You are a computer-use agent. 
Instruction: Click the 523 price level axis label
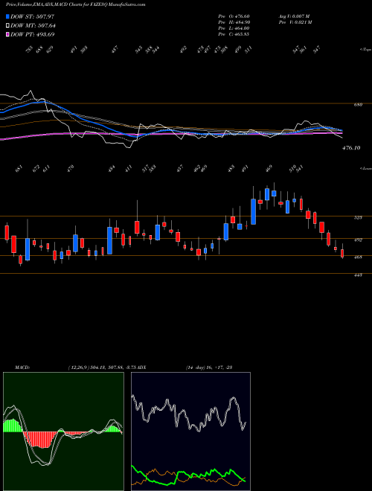click(358, 217)
